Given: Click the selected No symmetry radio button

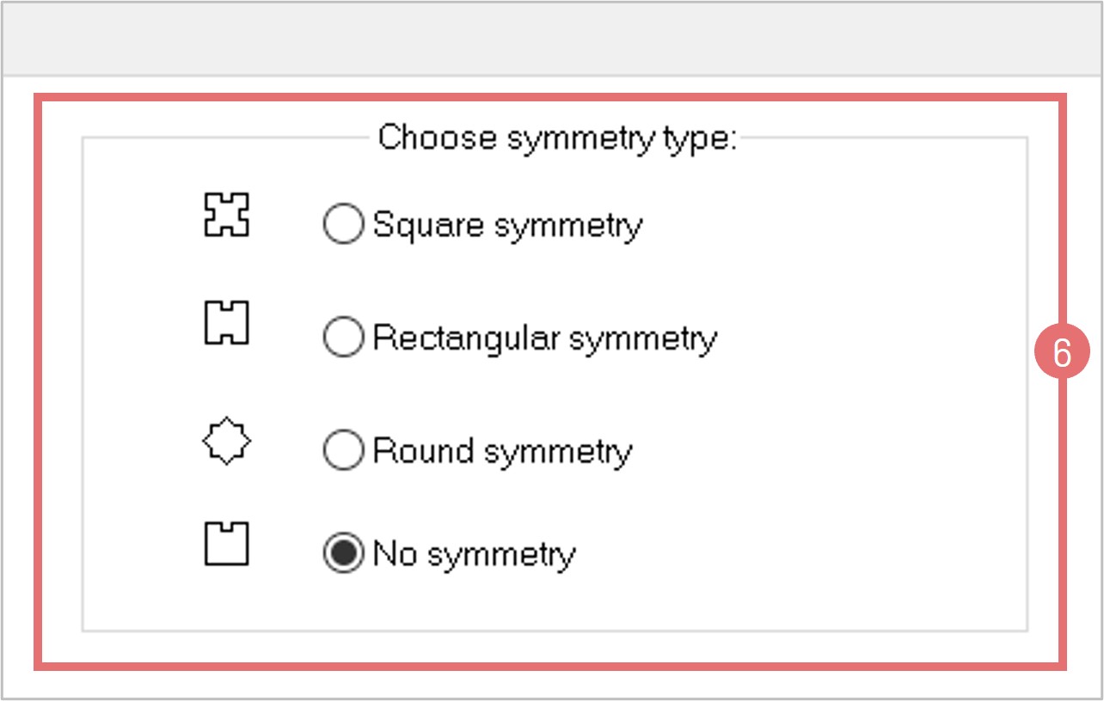Looking at the screenshot, I should click(342, 554).
